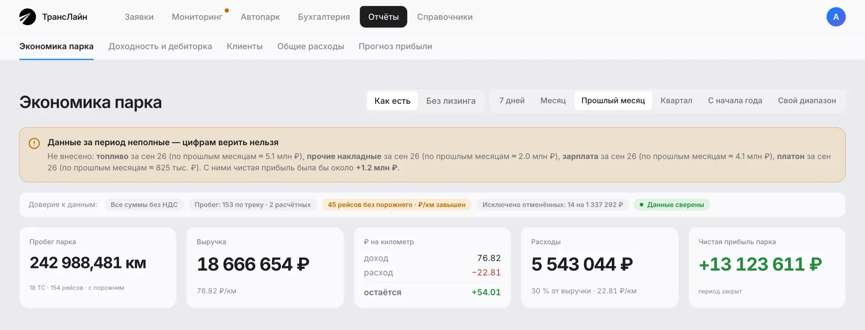Click the 'Все суммы без НДС' chip
Screen dimensions: 865x330
[144, 205]
